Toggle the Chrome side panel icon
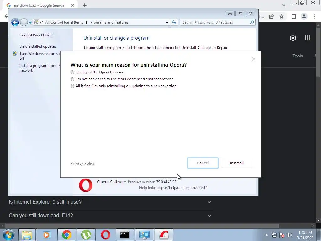 tap(294, 16)
